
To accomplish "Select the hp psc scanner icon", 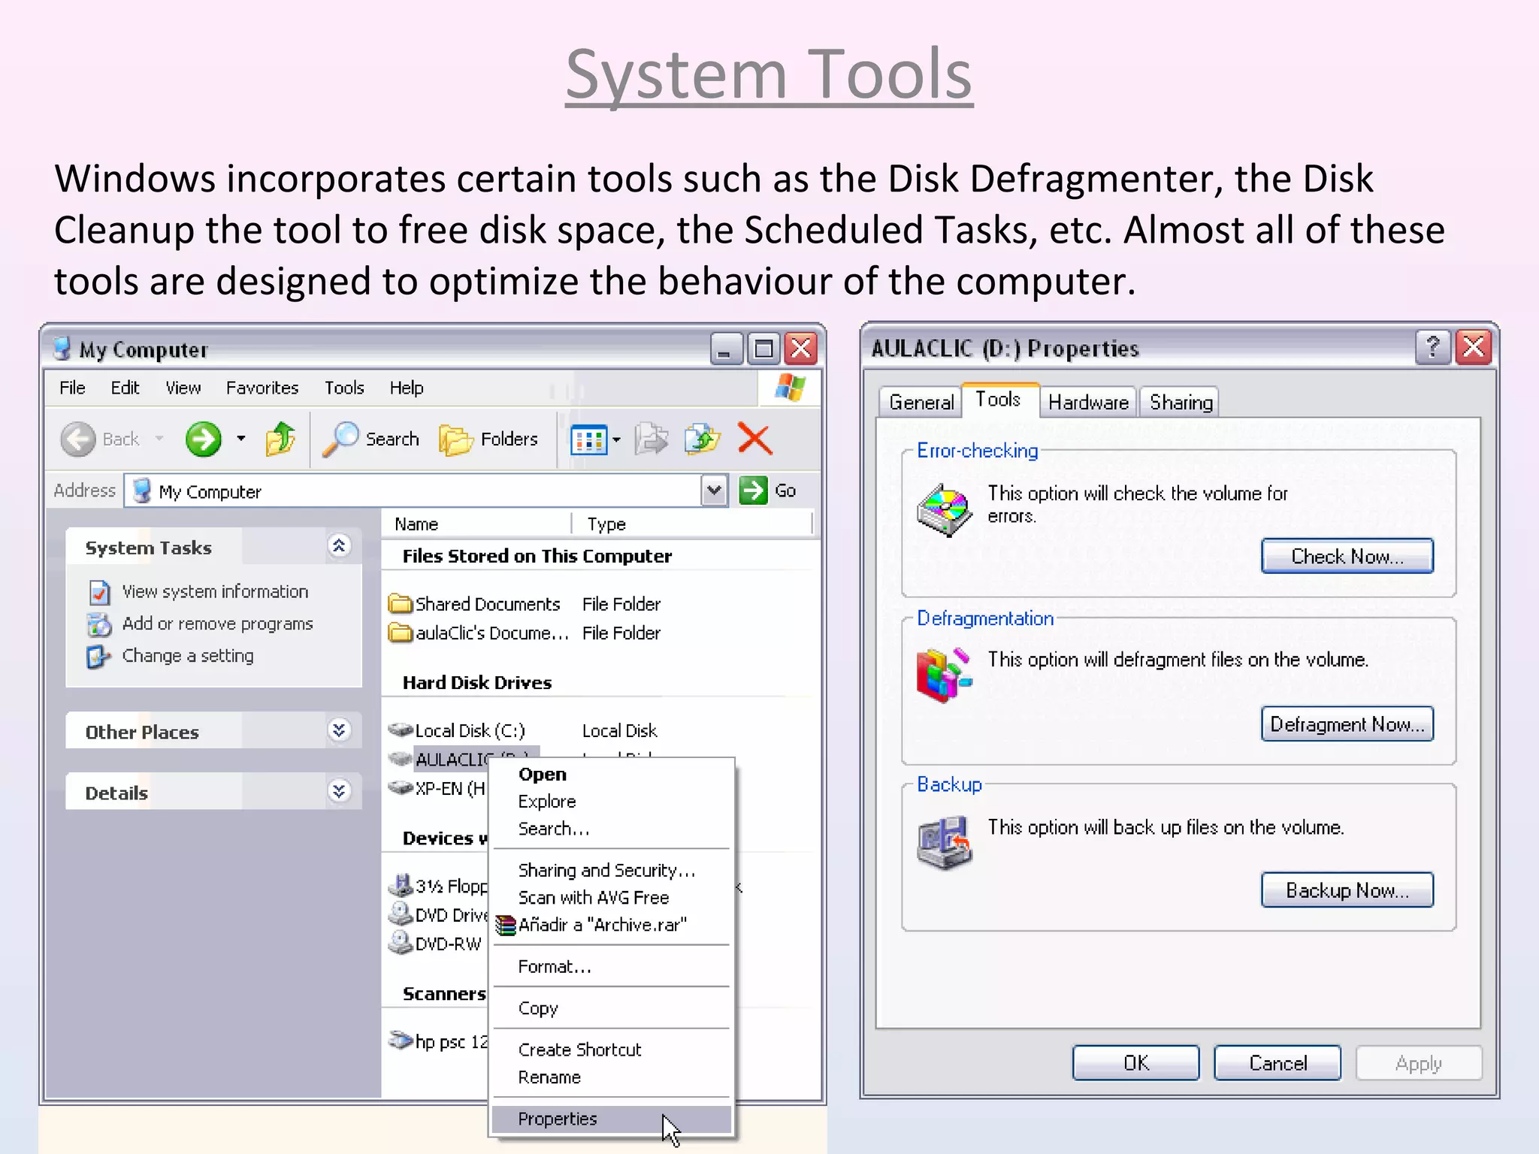I will click(401, 1041).
